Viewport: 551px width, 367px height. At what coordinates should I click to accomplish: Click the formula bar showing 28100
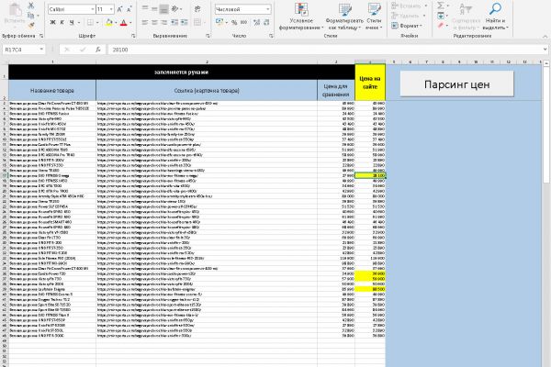point(326,50)
